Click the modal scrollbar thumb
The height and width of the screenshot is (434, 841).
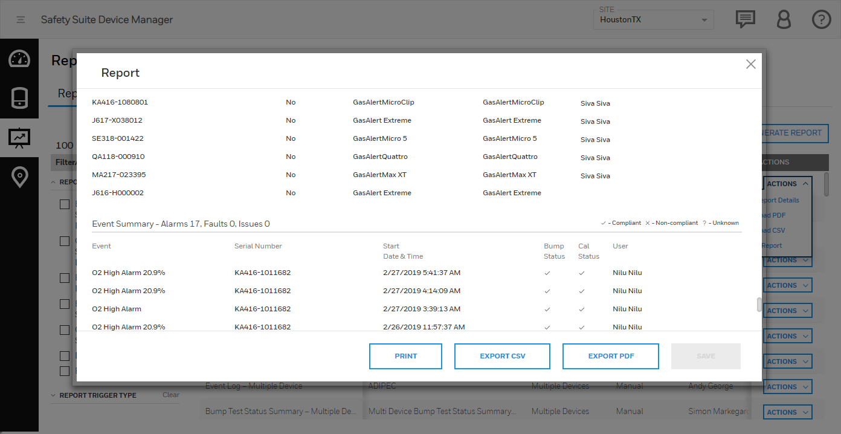pyautogui.click(x=759, y=305)
